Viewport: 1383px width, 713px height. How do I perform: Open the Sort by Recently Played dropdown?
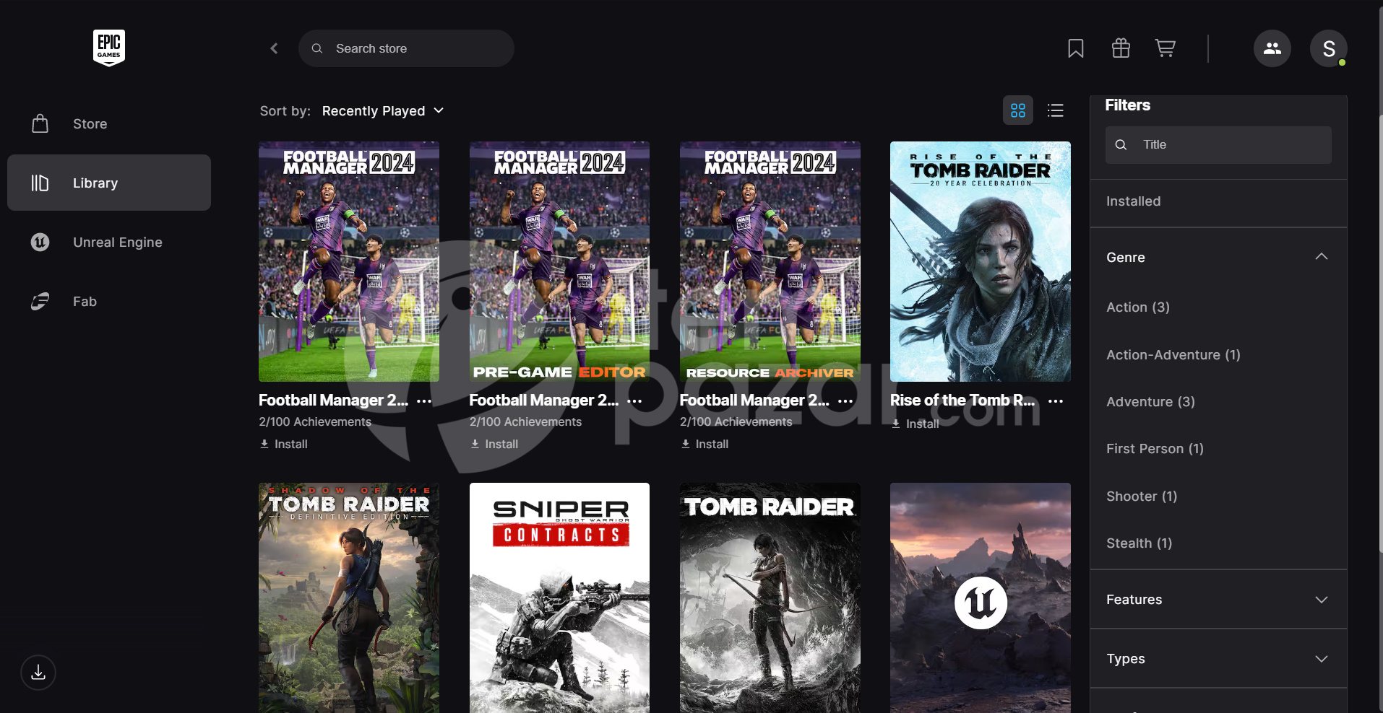(x=383, y=110)
